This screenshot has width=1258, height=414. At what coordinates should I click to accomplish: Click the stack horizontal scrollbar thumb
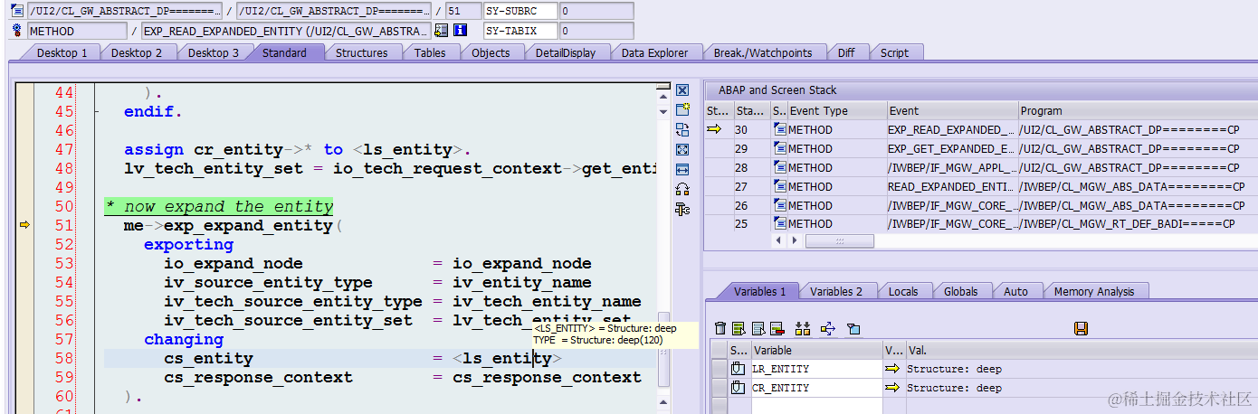pyautogui.click(x=839, y=240)
